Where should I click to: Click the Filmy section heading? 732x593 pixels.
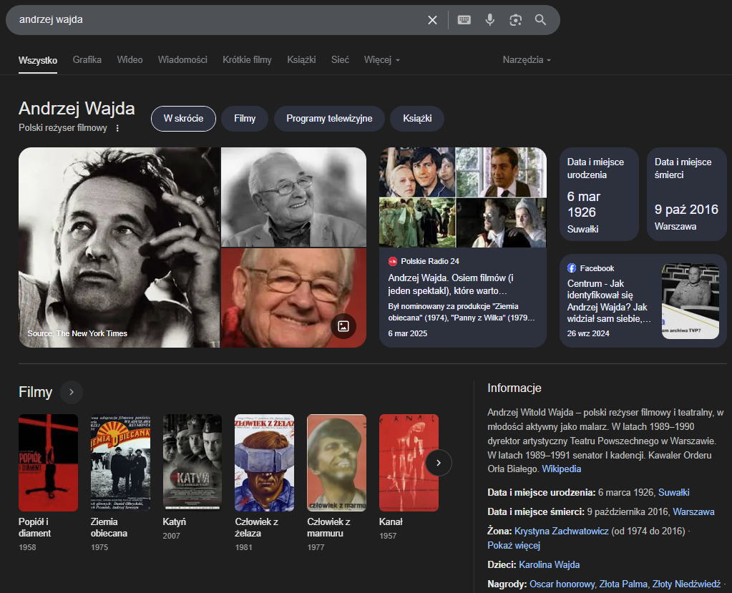click(36, 393)
